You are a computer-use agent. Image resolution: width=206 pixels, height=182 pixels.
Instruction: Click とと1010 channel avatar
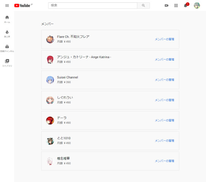(50, 141)
